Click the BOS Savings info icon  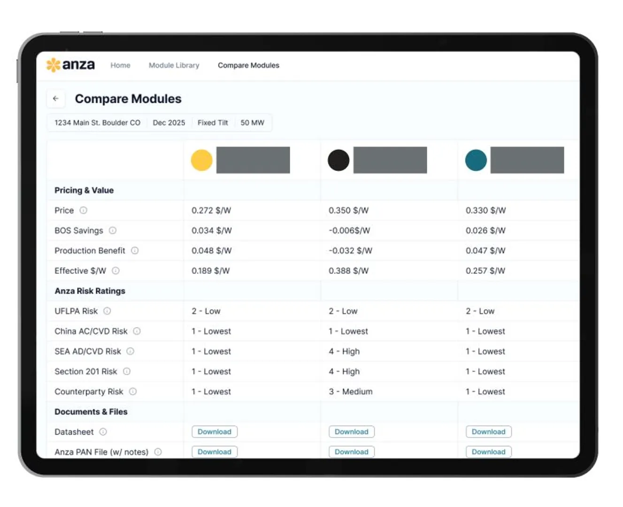click(113, 230)
